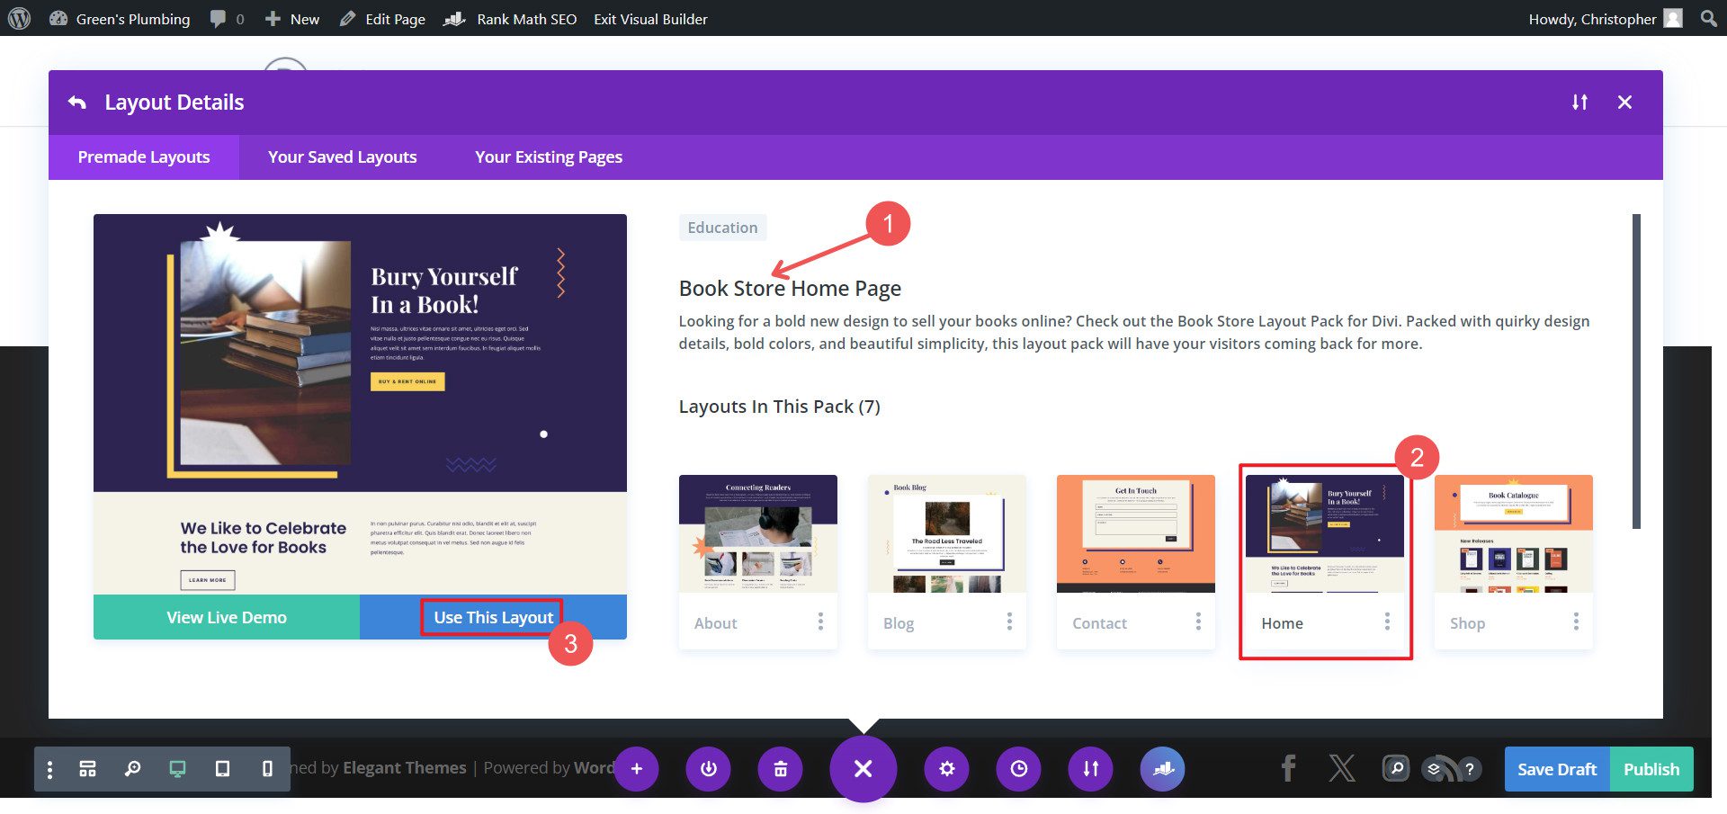Select the tablet preview icon
Image resolution: width=1727 pixels, height=814 pixels.
click(x=223, y=769)
